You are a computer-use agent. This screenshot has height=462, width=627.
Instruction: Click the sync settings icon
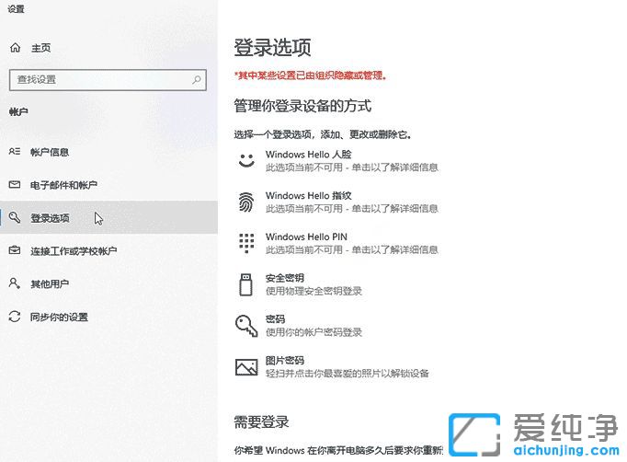tap(15, 317)
